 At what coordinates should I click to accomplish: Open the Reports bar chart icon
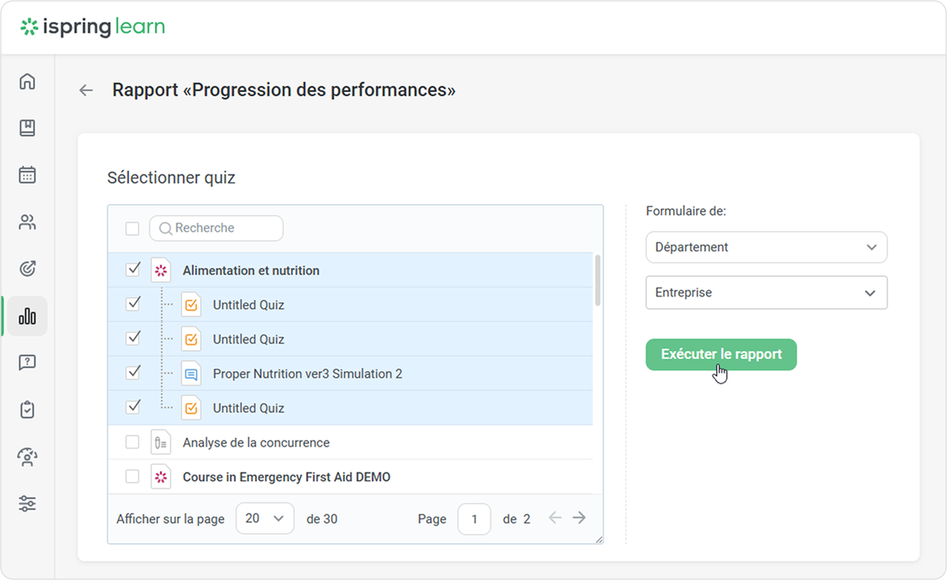28,316
